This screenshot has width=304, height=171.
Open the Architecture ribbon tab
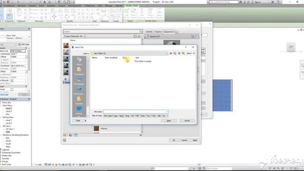tap(9, 6)
